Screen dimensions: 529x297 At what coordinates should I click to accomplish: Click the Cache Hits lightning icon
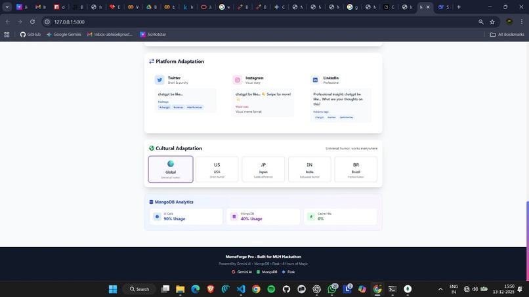(311, 216)
